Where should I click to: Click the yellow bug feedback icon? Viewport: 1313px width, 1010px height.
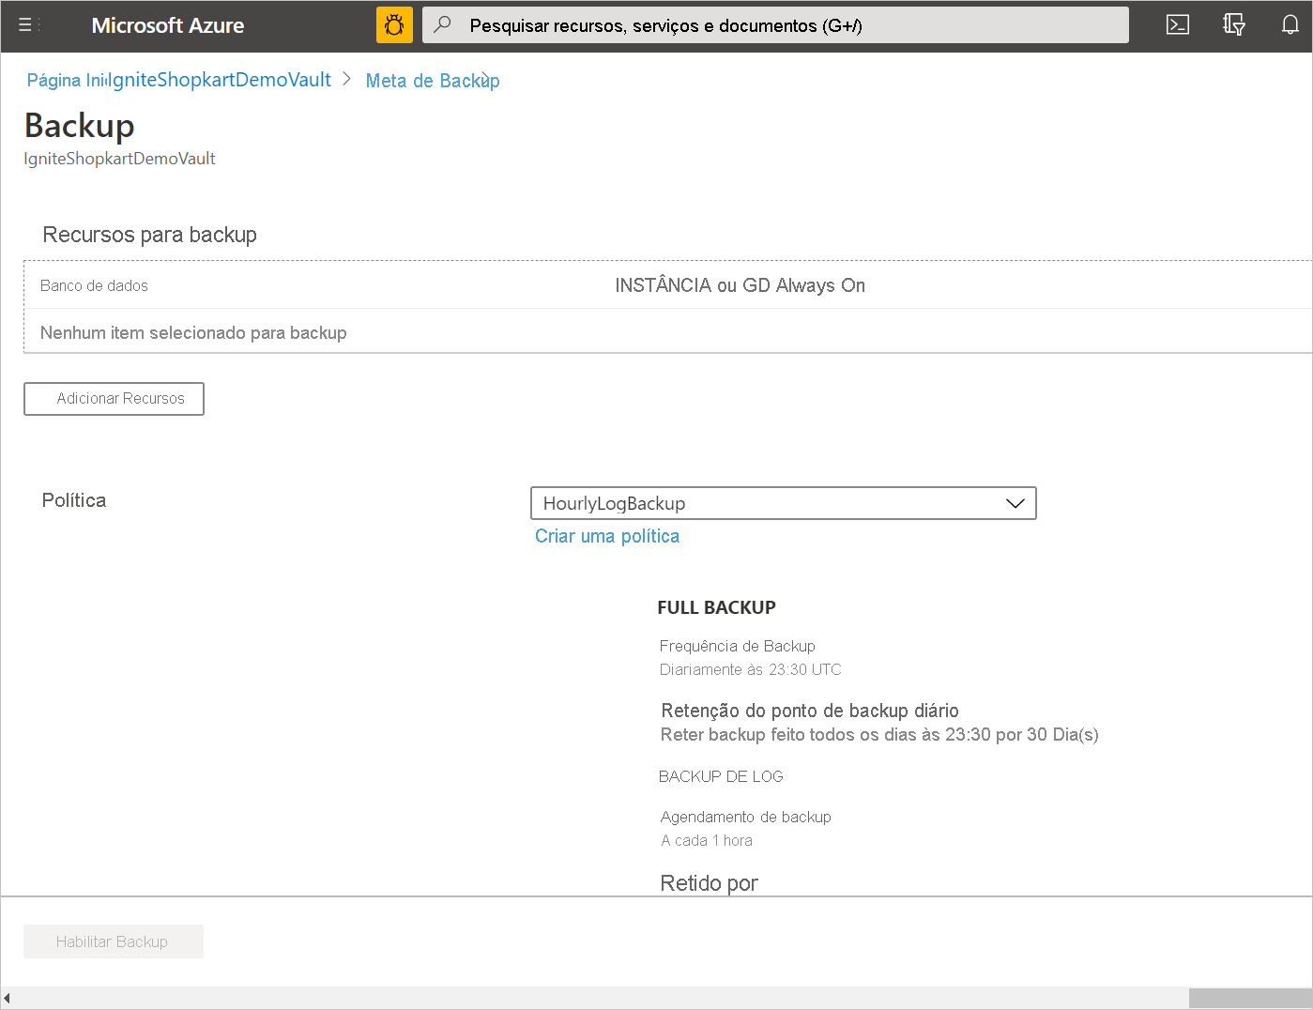pyautogui.click(x=393, y=24)
